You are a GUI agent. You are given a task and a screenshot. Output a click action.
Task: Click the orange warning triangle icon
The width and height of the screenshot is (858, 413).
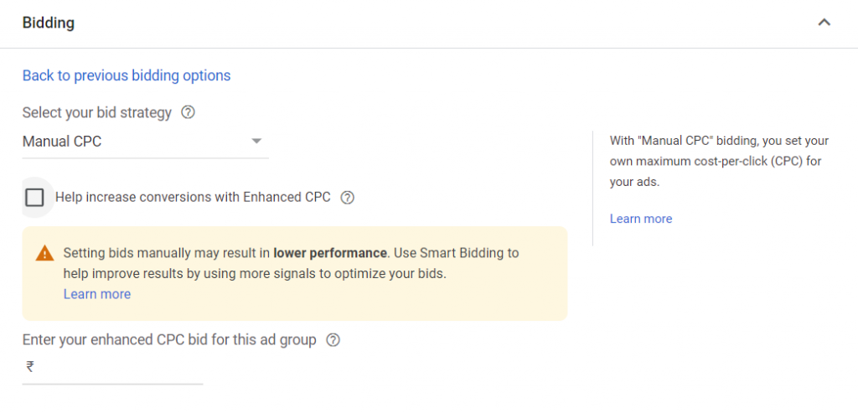(x=44, y=253)
